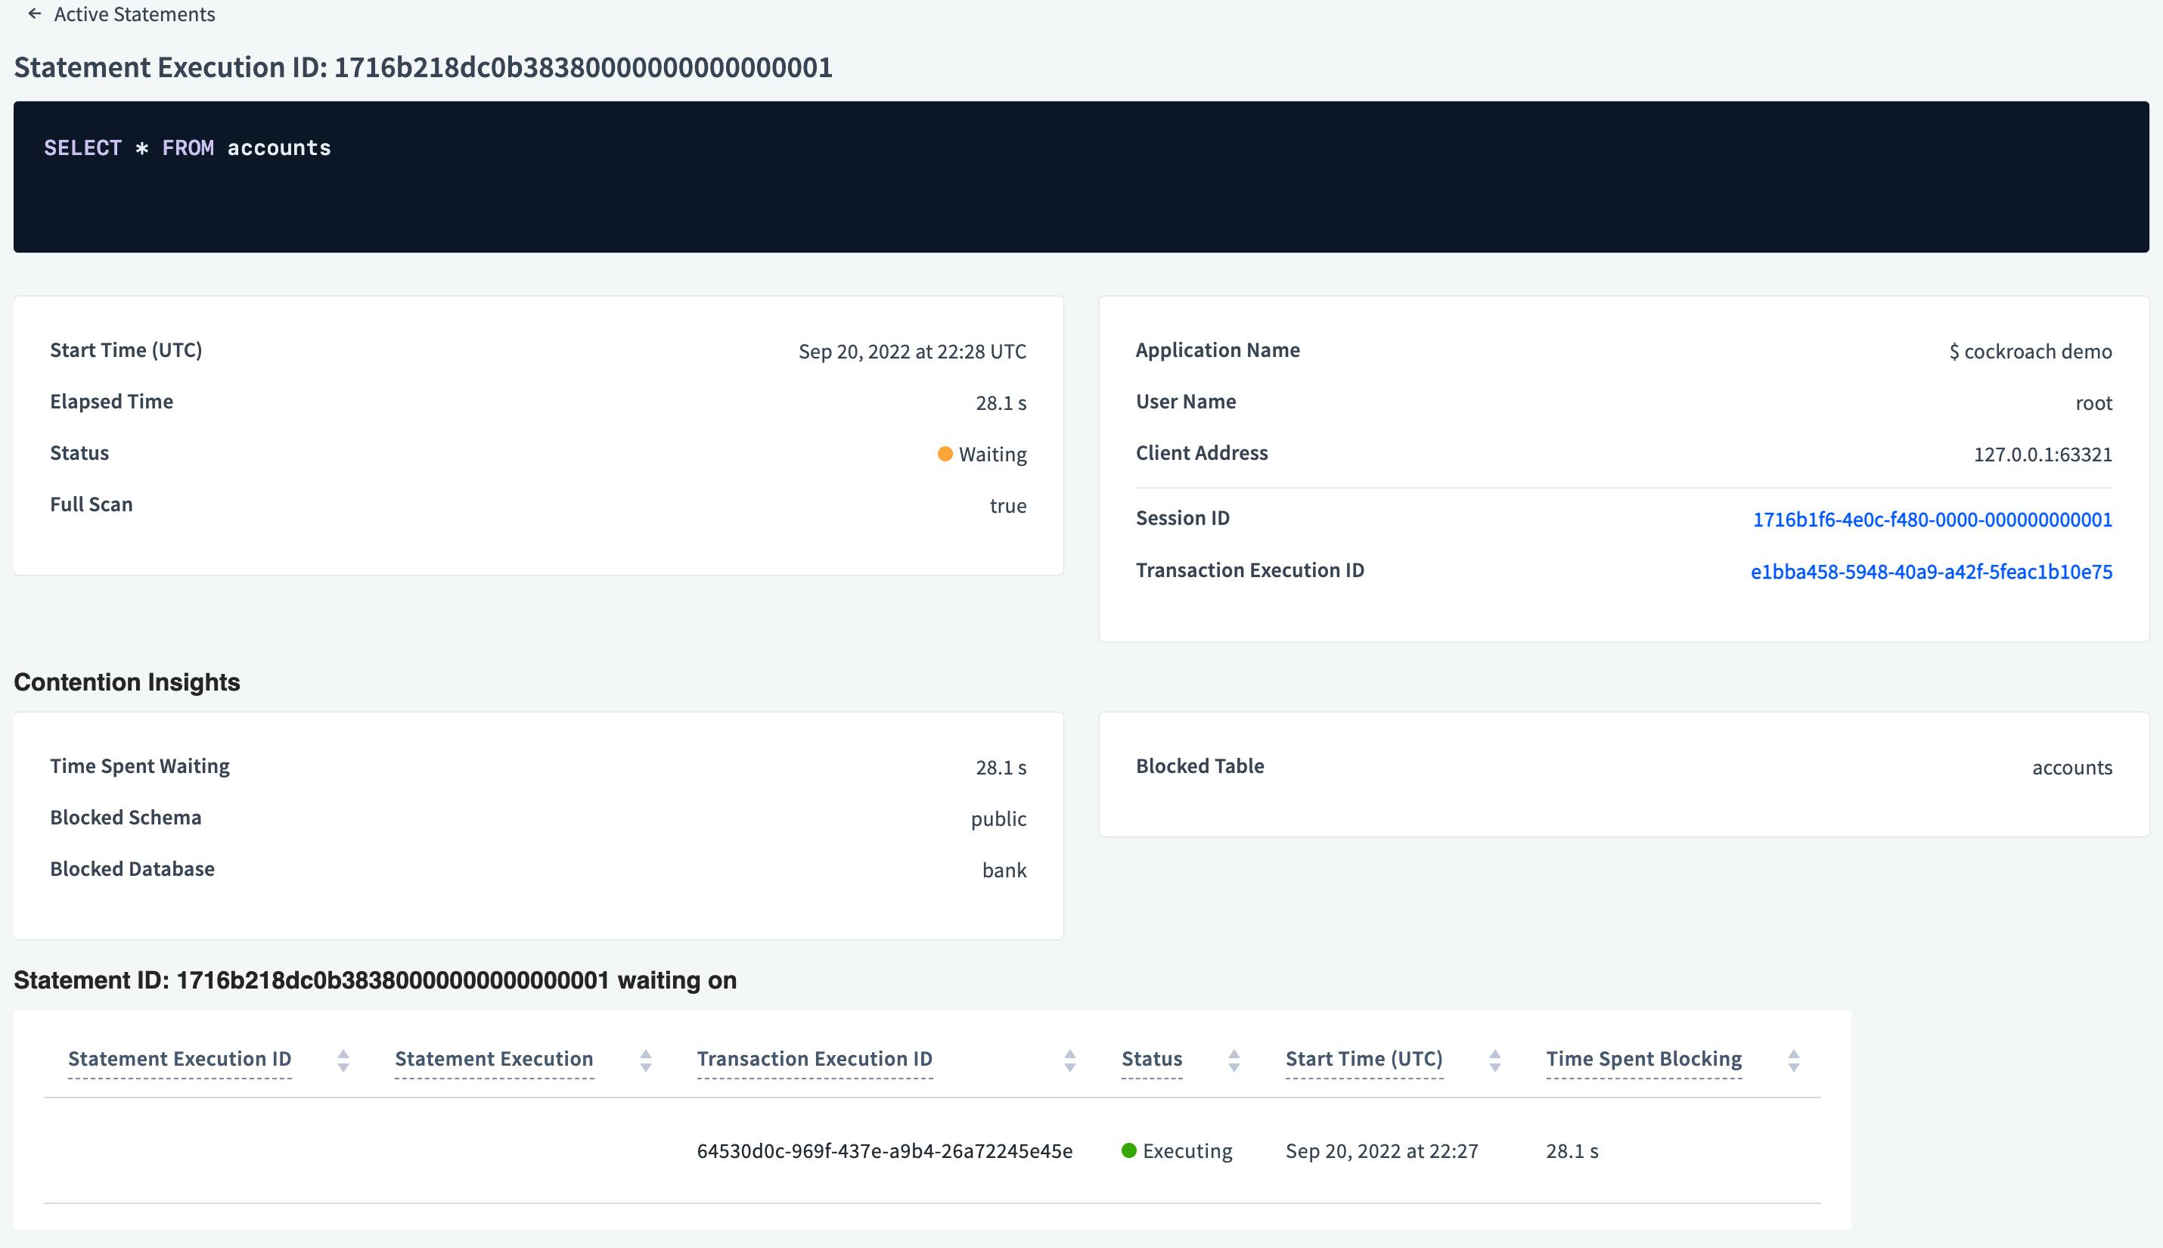The width and height of the screenshot is (2163, 1248).
Task: Click the Start Time (UTC) column header
Action: pyautogui.click(x=1364, y=1059)
